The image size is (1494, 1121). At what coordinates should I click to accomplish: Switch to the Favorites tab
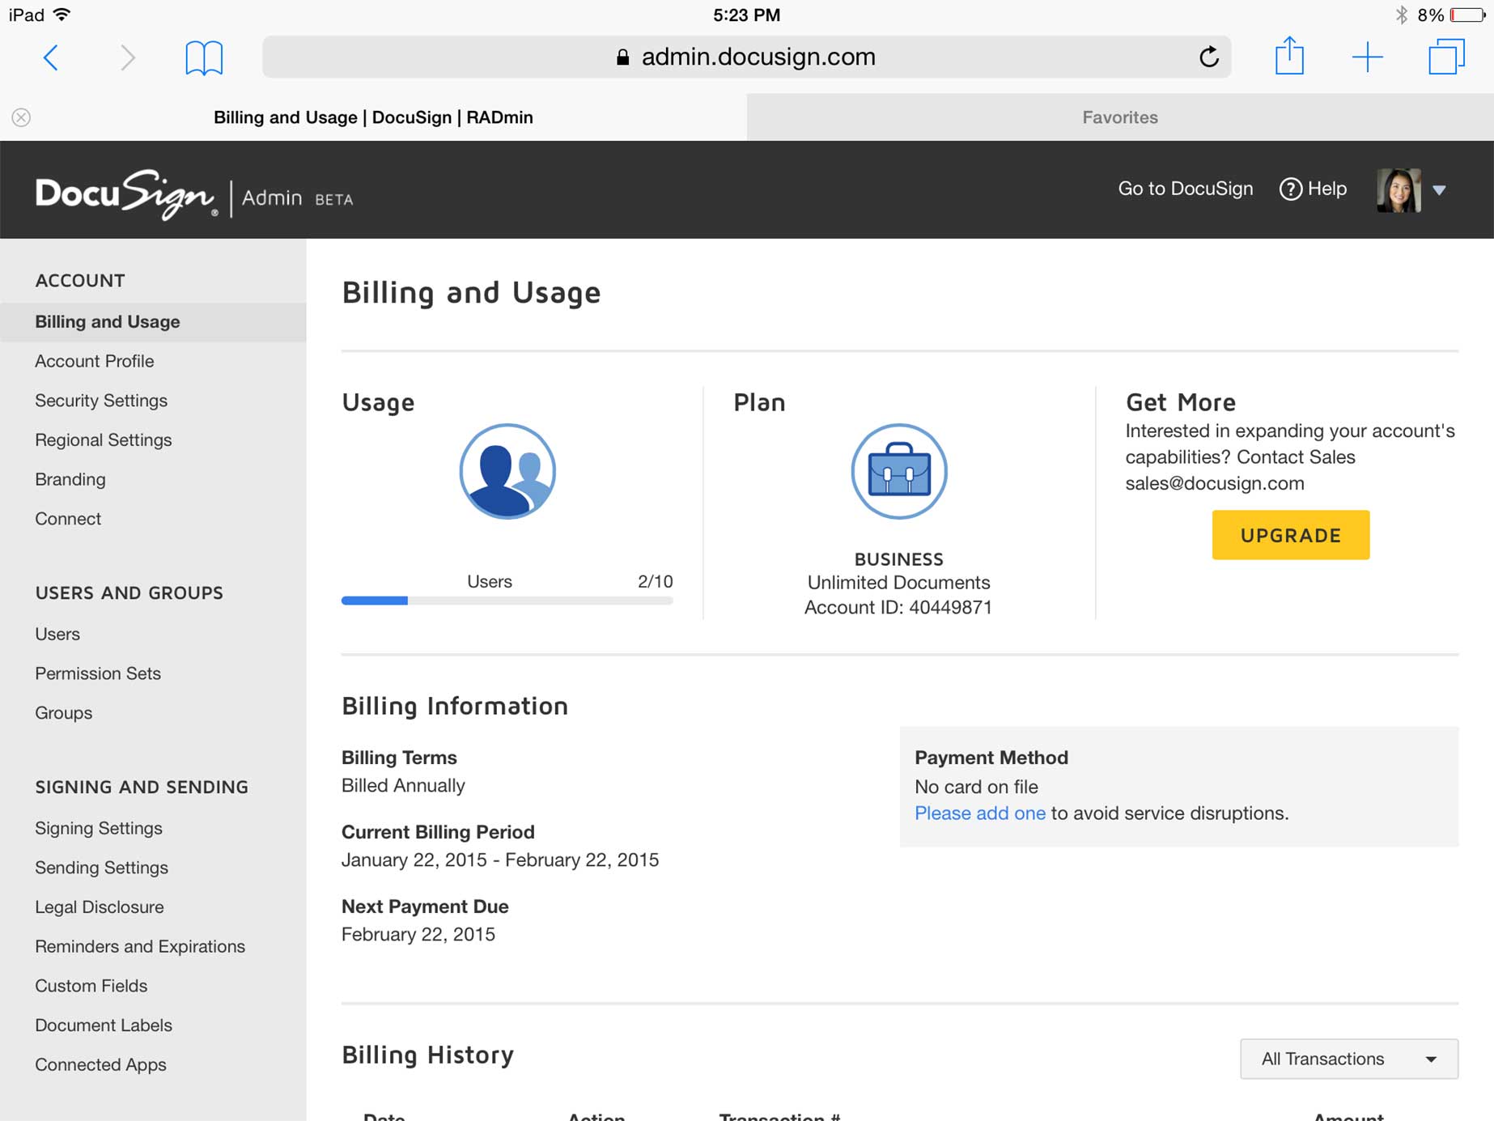pos(1118,117)
